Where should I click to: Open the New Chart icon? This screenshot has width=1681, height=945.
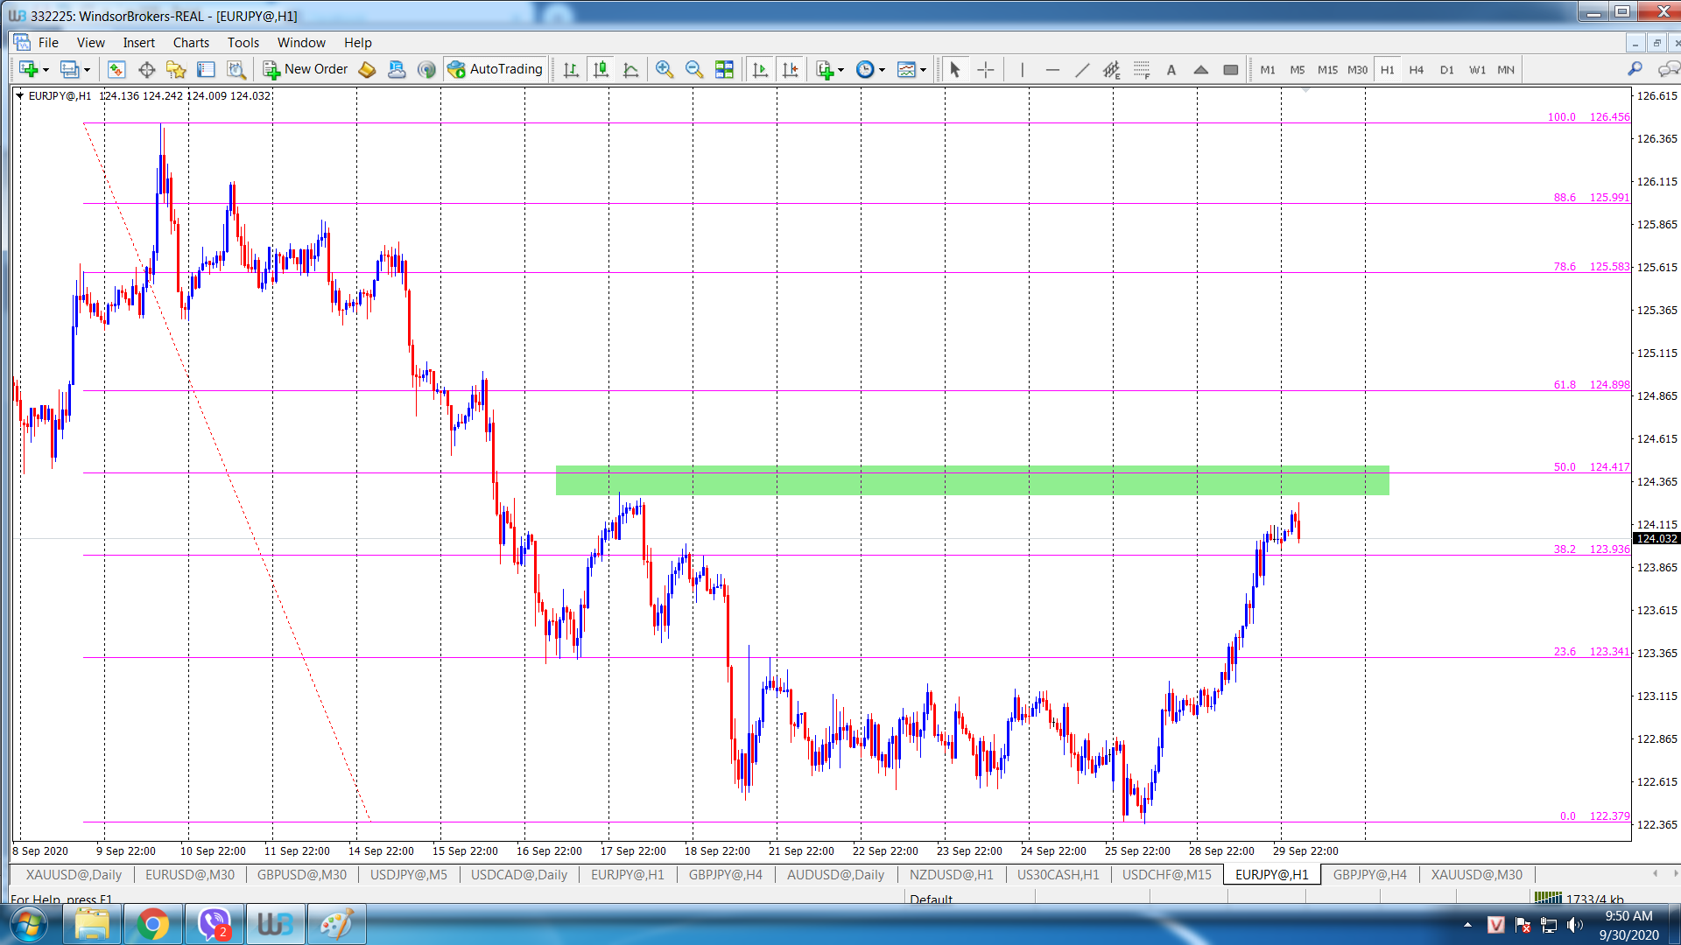click(28, 69)
